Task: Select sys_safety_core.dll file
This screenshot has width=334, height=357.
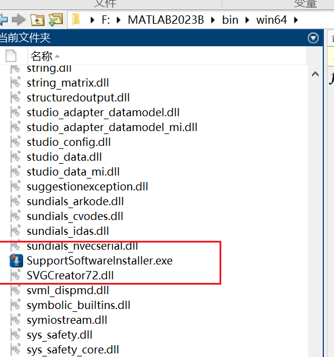Action: pyautogui.click(x=73, y=350)
